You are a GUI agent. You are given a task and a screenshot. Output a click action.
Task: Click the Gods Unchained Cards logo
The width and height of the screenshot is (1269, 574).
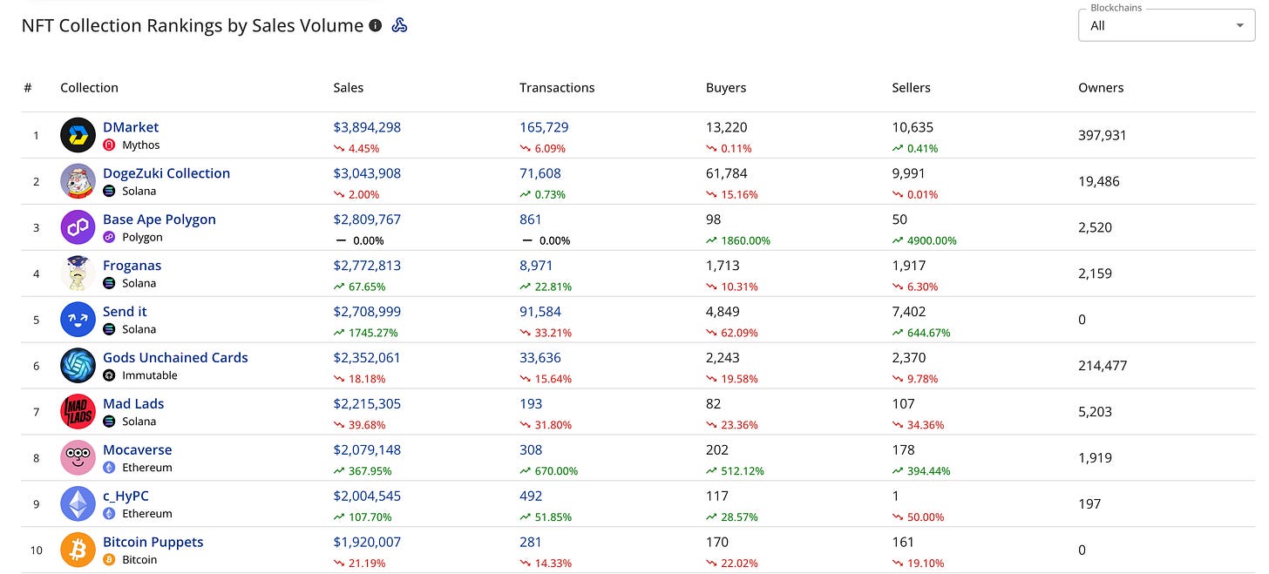[x=78, y=366]
